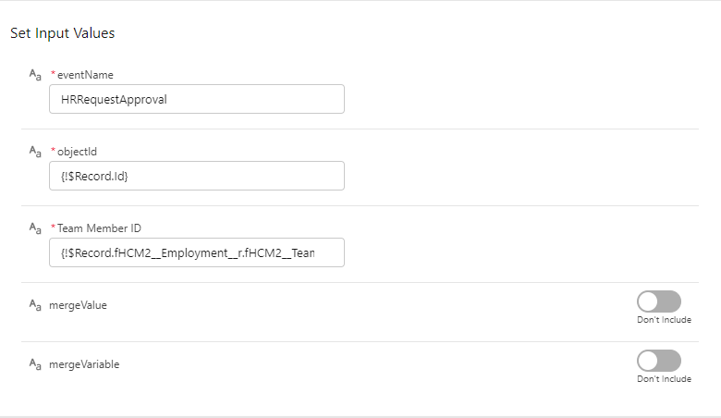The height and width of the screenshot is (418, 721).
Task: Click the eventName field label
Action: click(85, 75)
